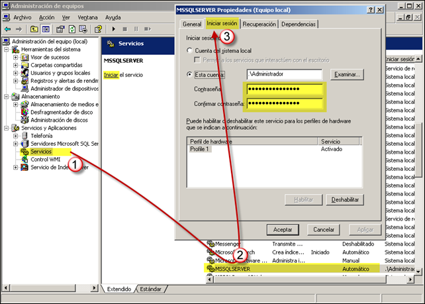Viewport: 425px width, 304px height.
Task: Start service with the play icon
Action: coord(114,29)
